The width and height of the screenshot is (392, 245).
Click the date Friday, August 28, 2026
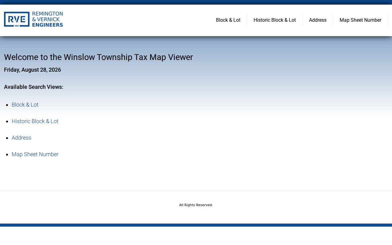point(32,70)
